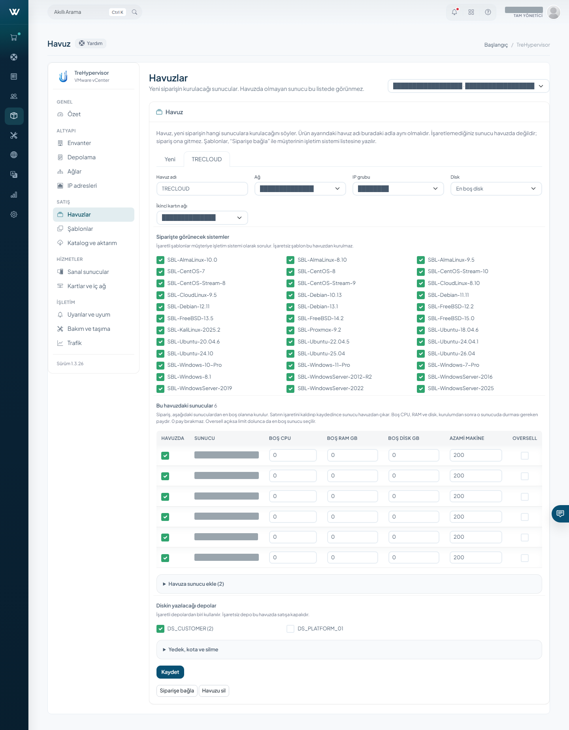Image resolution: width=569 pixels, height=730 pixels.
Task: Open Uyarılar ve uyum in the sidebar
Action: (x=94, y=315)
